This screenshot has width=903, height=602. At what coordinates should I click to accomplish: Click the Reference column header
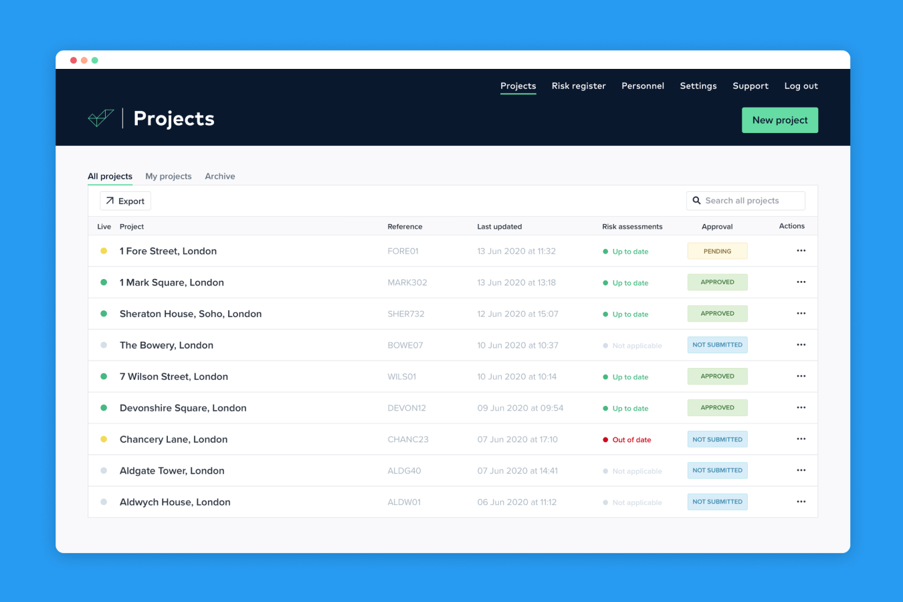coord(405,227)
